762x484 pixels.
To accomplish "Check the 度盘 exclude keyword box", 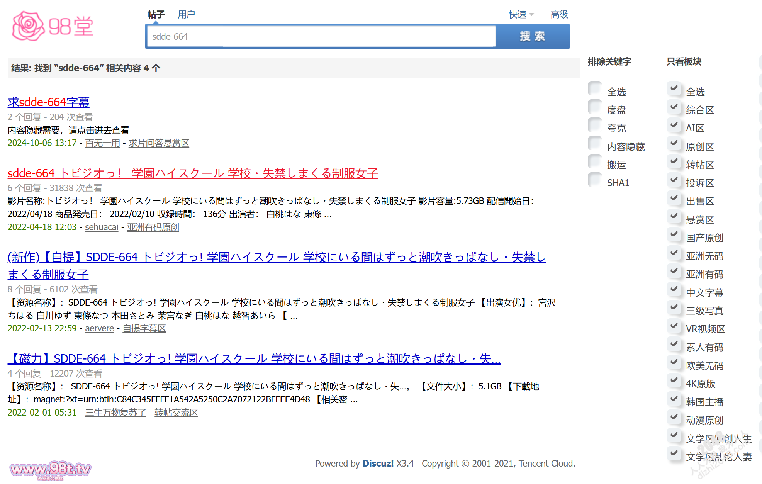I will [595, 107].
